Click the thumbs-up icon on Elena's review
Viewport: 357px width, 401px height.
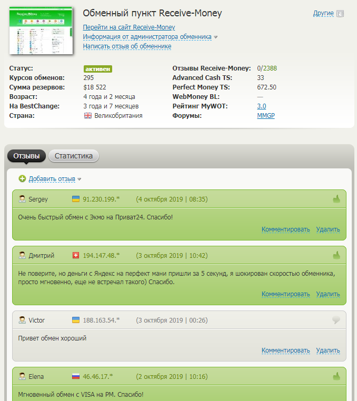coord(336,376)
